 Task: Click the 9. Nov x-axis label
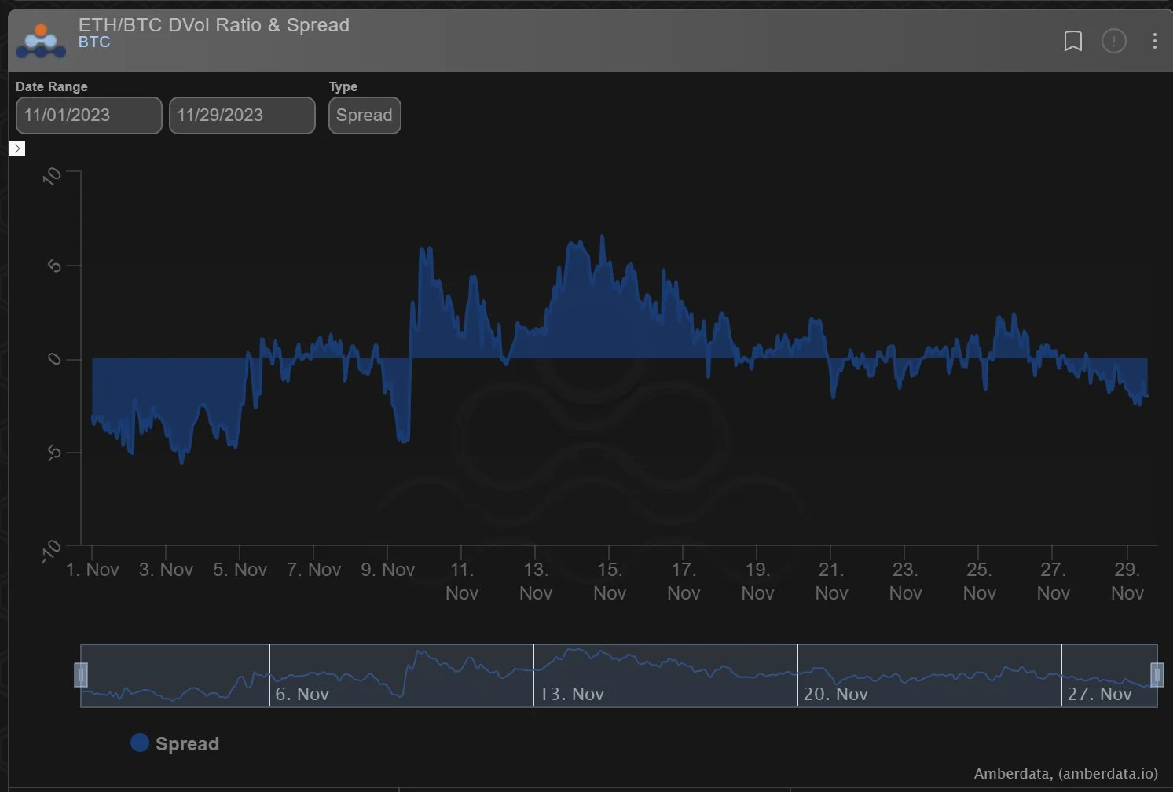pyautogui.click(x=387, y=570)
